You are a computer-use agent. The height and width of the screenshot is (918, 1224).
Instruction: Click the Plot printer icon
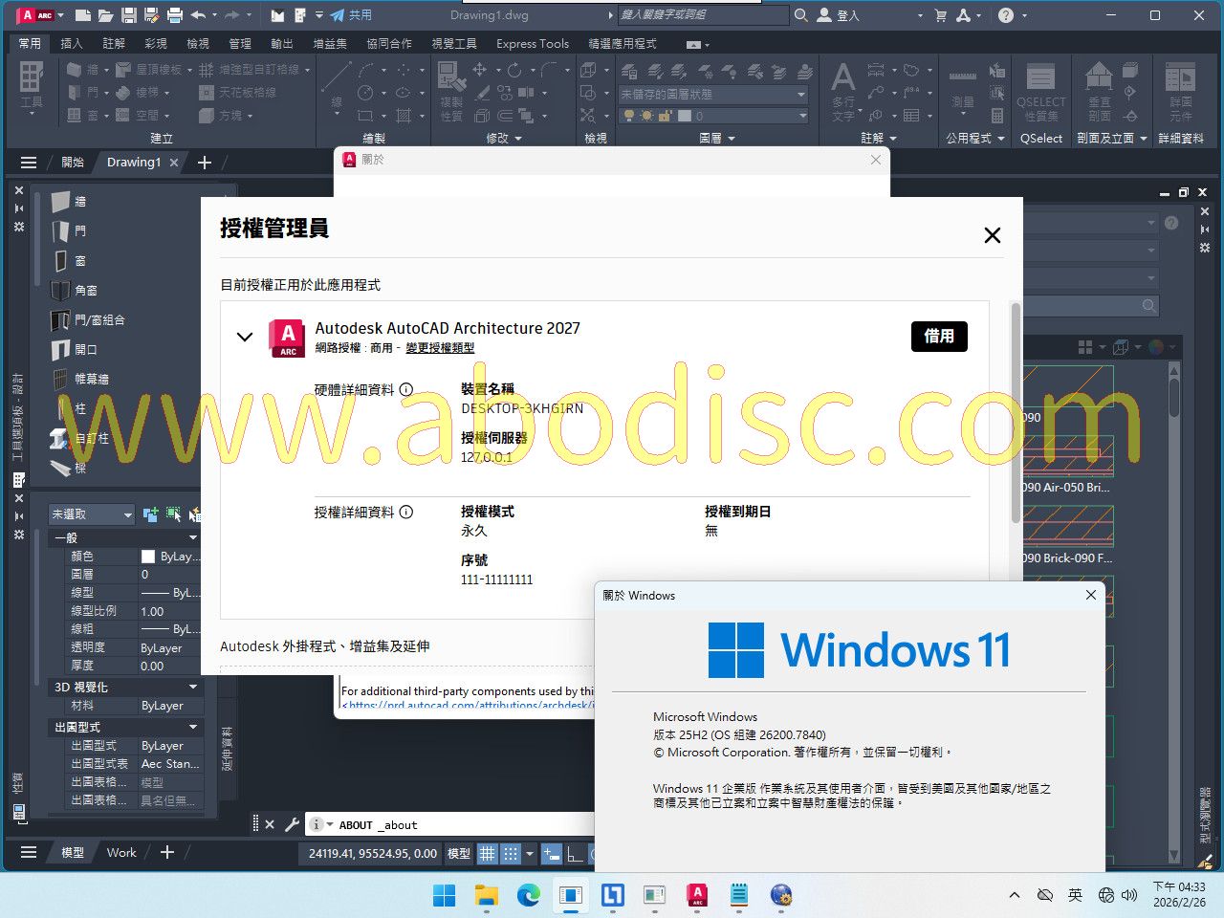[x=174, y=15]
